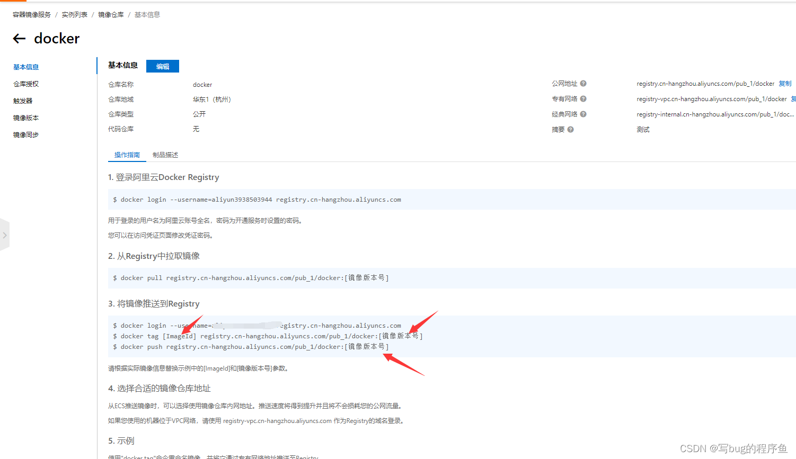This screenshot has width=796, height=459.
Task: Open help icon beside 摘要
Action: click(x=570, y=130)
